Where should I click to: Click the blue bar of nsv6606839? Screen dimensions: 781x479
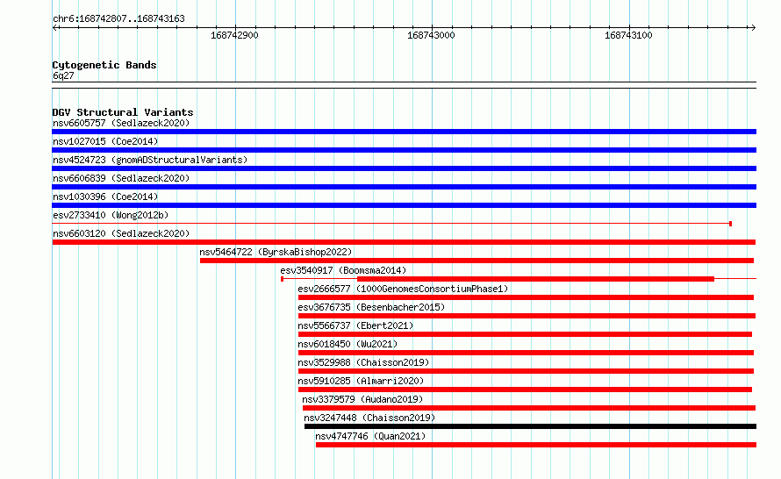[404, 187]
